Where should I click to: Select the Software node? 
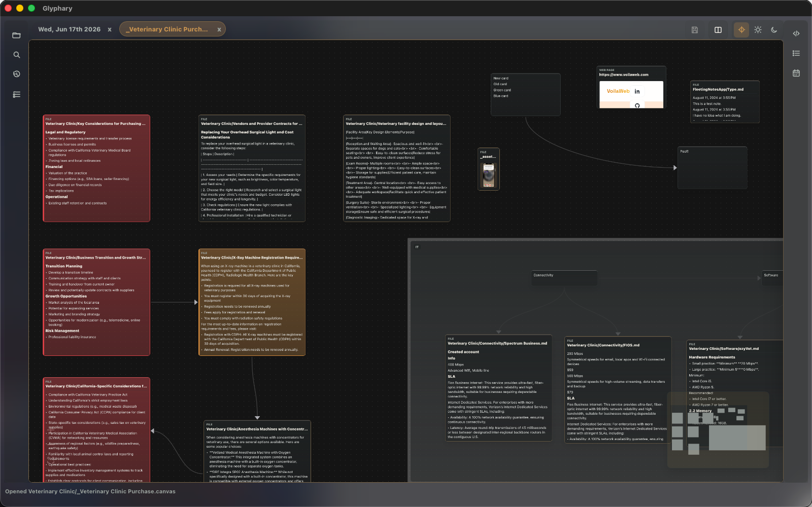point(772,278)
